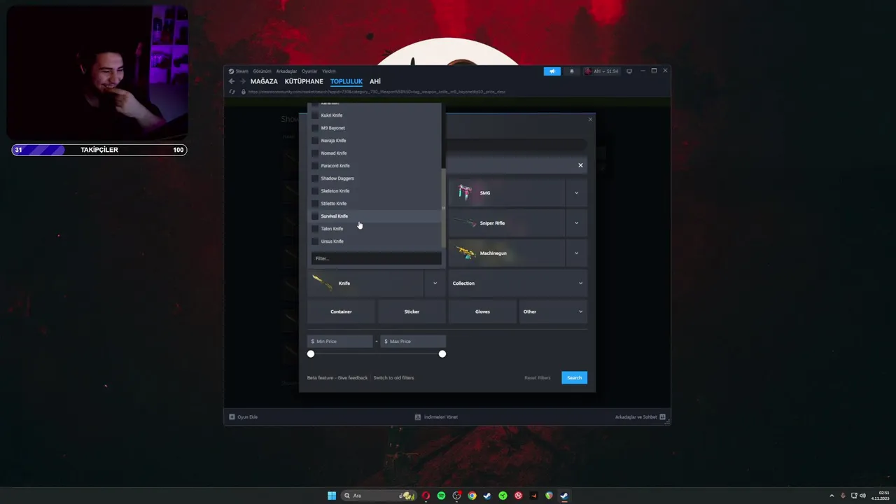Image resolution: width=896 pixels, height=504 pixels.
Task: Click the maximum price slider handle
Action: [442, 353]
